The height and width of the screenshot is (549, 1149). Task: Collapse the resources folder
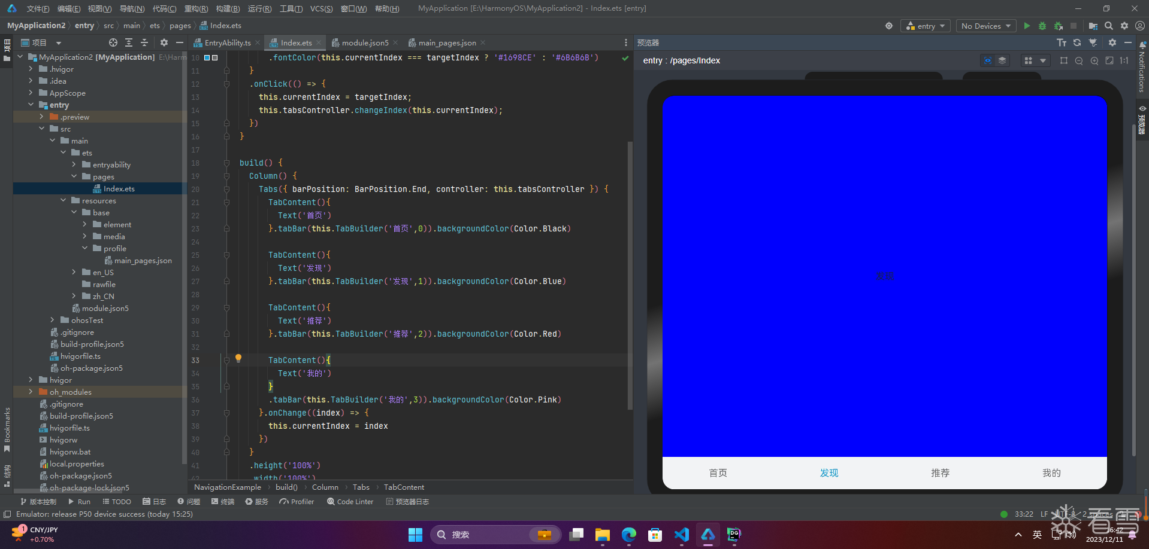63,200
